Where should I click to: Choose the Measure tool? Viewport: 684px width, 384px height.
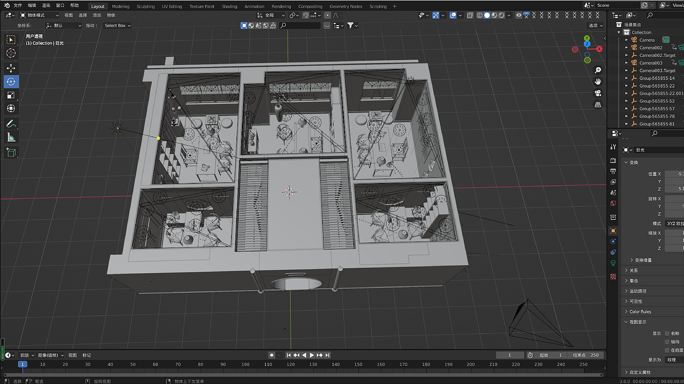[11, 137]
